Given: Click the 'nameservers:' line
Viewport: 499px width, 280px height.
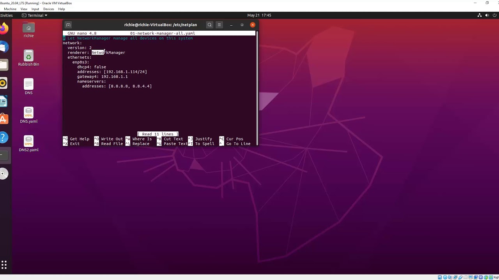Looking at the screenshot, I should (92, 81).
